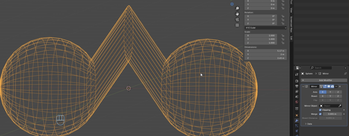Enable Bisect X
Screen dimensions: 349x136
point(323,96)
